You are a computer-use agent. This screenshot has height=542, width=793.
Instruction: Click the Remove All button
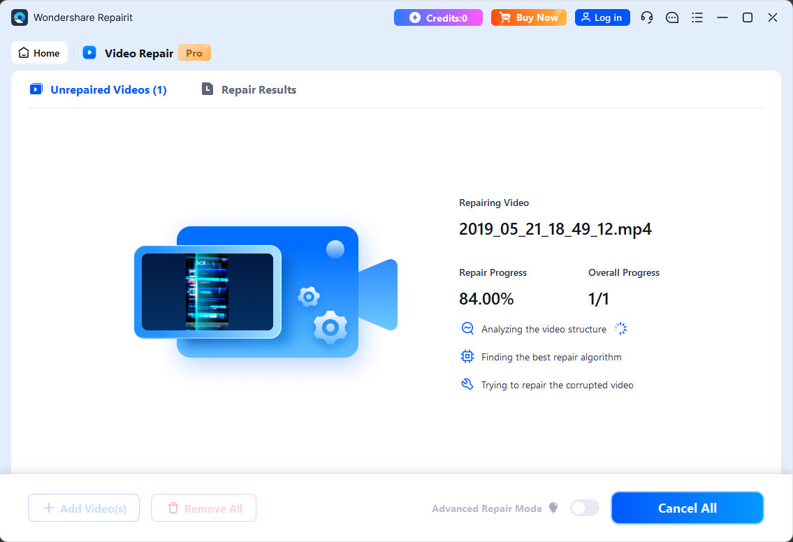point(203,508)
